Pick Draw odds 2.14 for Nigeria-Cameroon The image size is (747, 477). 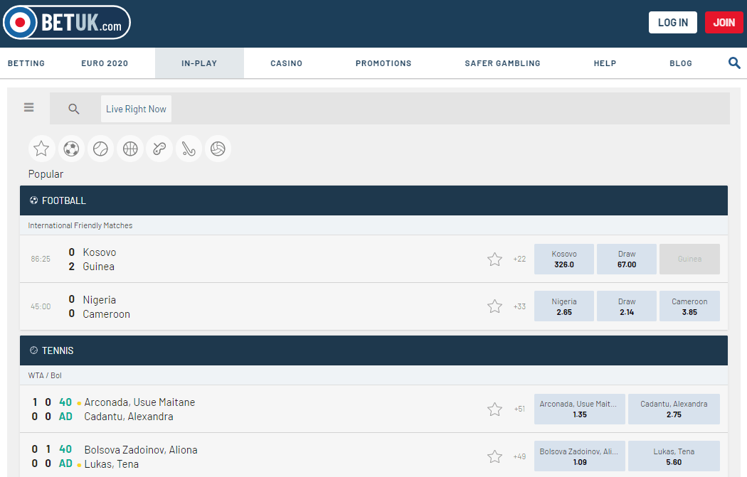626,306
